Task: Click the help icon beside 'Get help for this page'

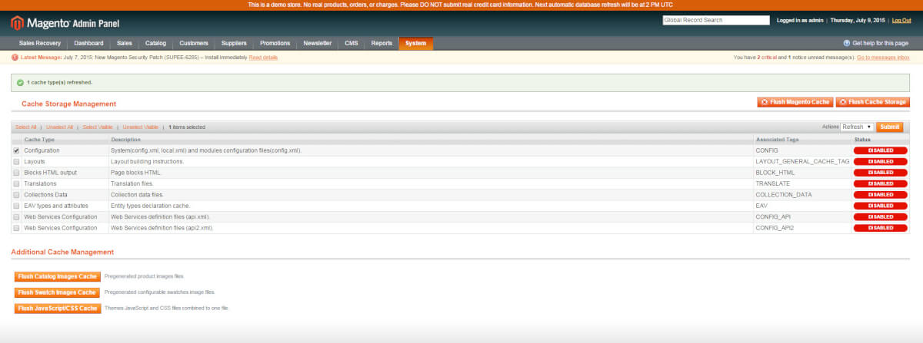Action: pyautogui.click(x=847, y=44)
